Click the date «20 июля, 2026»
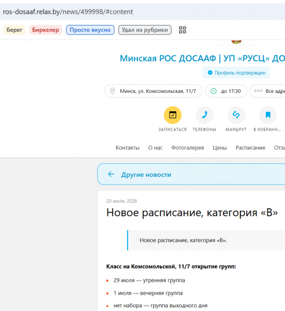This screenshot has height=311, width=285. 122,201
